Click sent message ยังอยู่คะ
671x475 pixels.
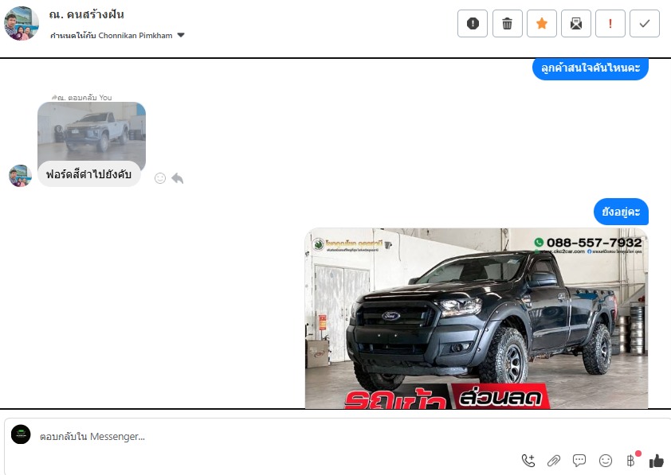pos(621,212)
